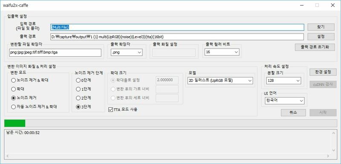This screenshot has height=164, width=341.
Task: Open the 분할 크기 128 dropdown
Action: 283,81
